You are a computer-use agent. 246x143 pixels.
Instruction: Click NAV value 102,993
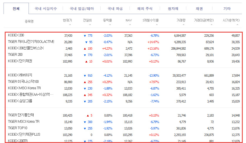pos(127,61)
